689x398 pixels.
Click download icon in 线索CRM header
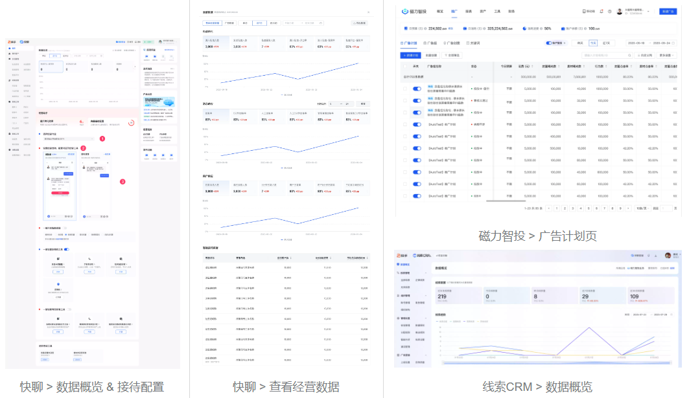(x=655, y=256)
